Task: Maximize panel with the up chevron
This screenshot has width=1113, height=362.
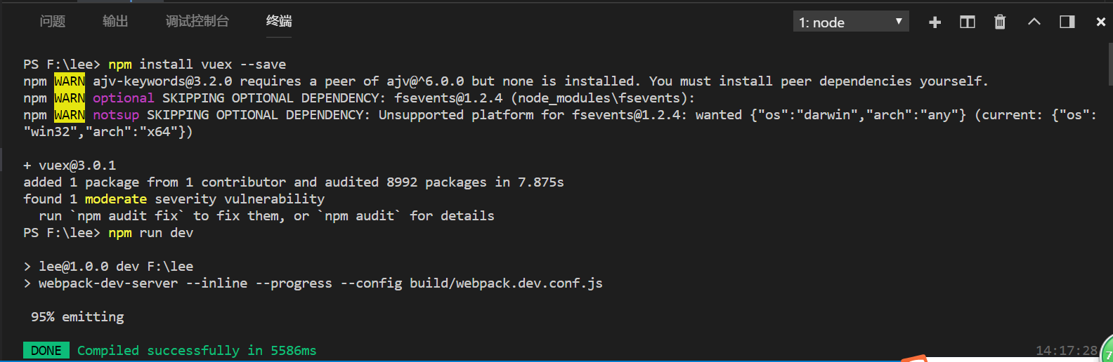Action: 1034,22
